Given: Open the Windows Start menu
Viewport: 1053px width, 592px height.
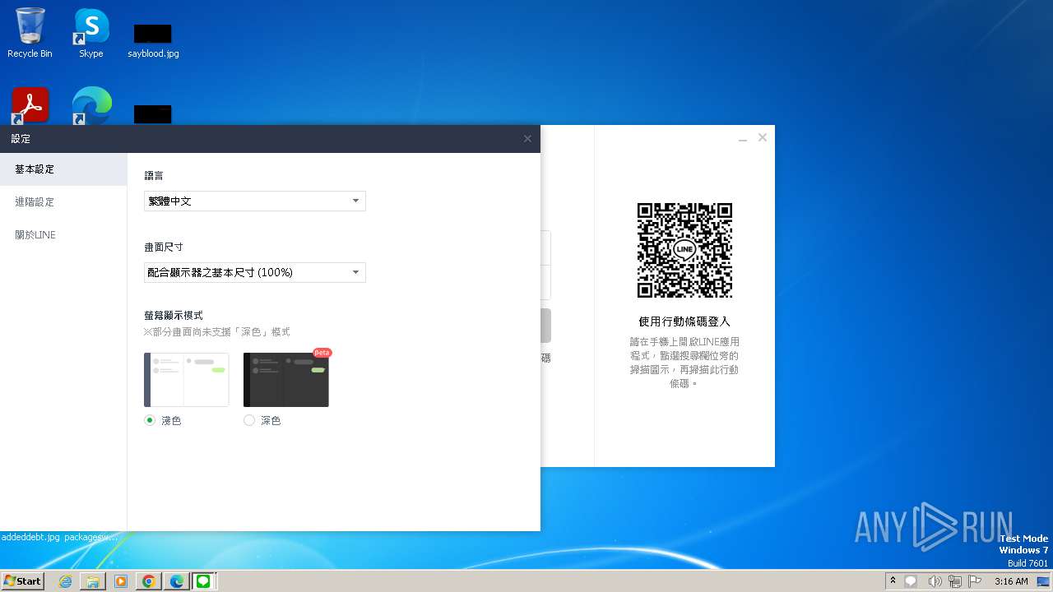Looking at the screenshot, I should [22, 580].
